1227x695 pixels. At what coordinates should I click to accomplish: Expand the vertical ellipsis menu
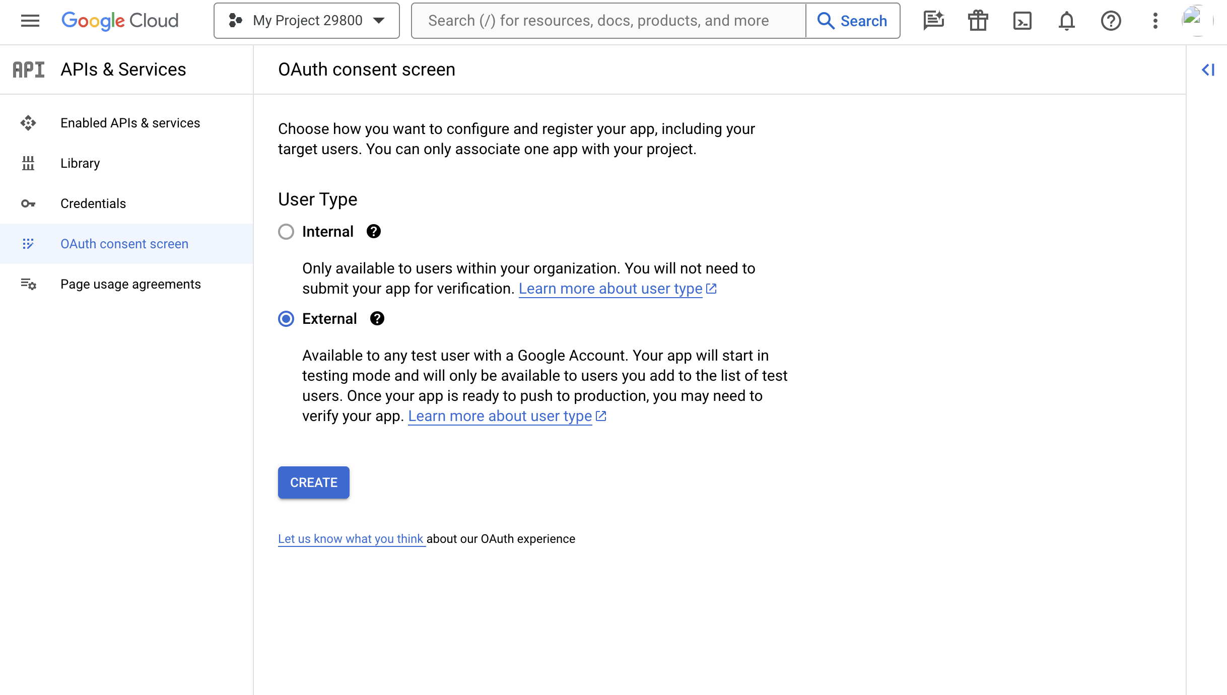(1155, 20)
